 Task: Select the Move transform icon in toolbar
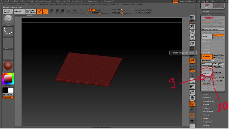[51, 11]
